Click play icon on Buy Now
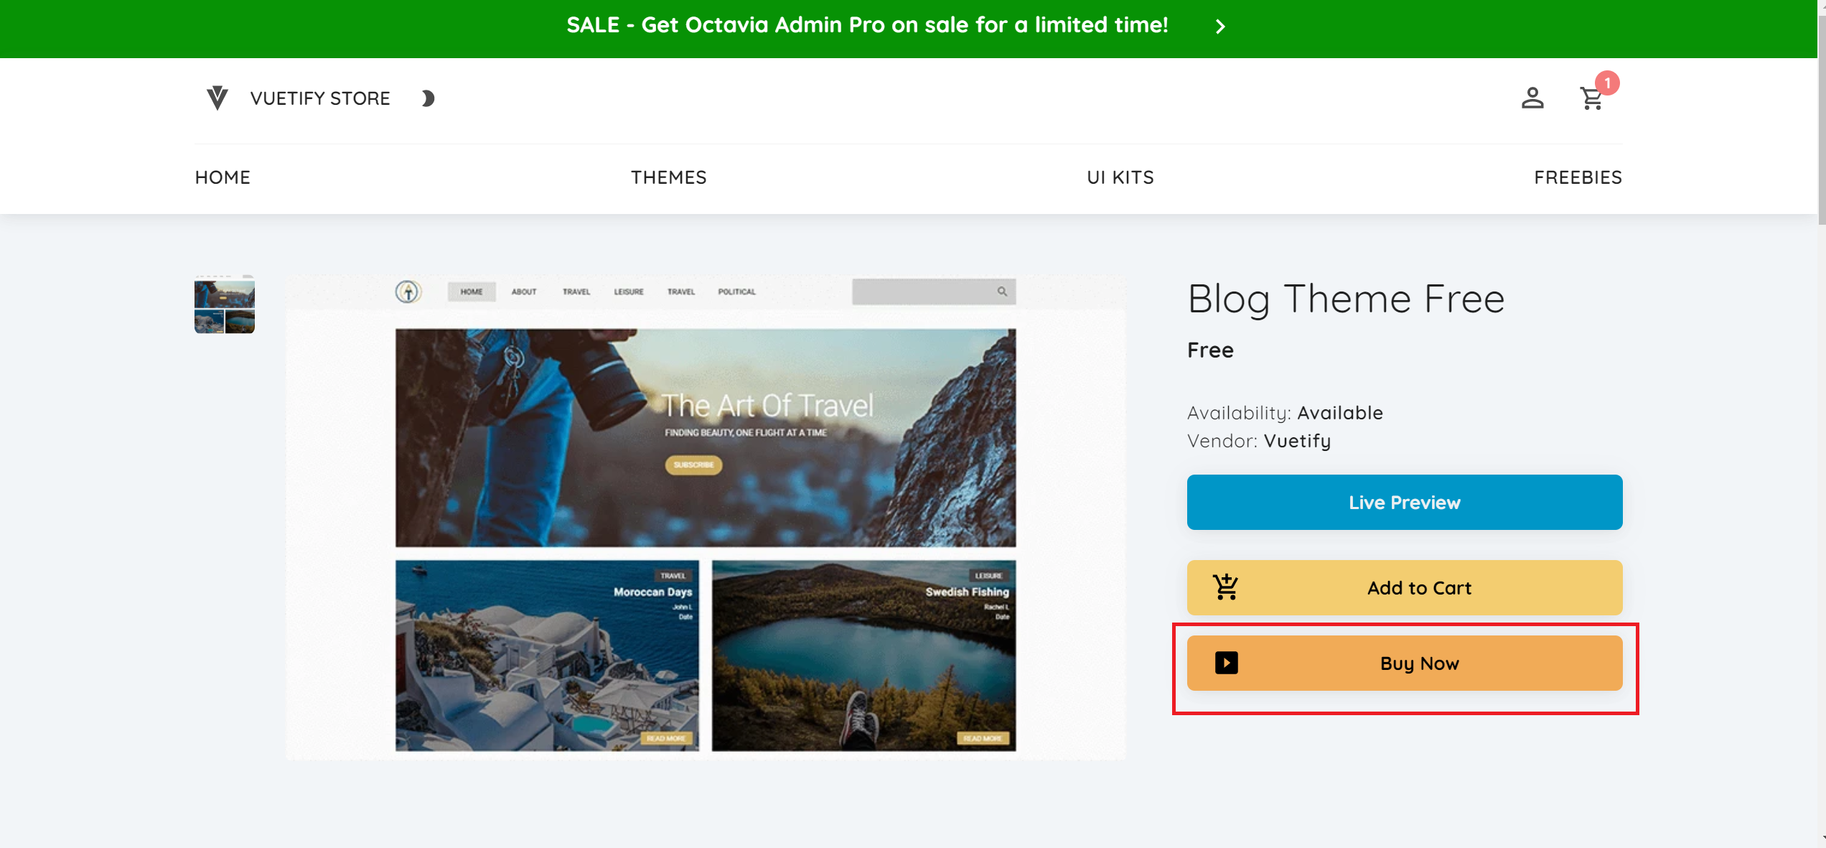1826x848 pixels. 1226,663
